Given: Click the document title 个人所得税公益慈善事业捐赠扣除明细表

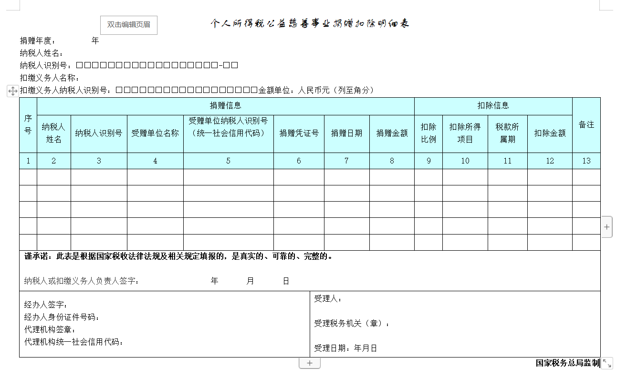Looking at the screenshot, I should coord(310,24).
